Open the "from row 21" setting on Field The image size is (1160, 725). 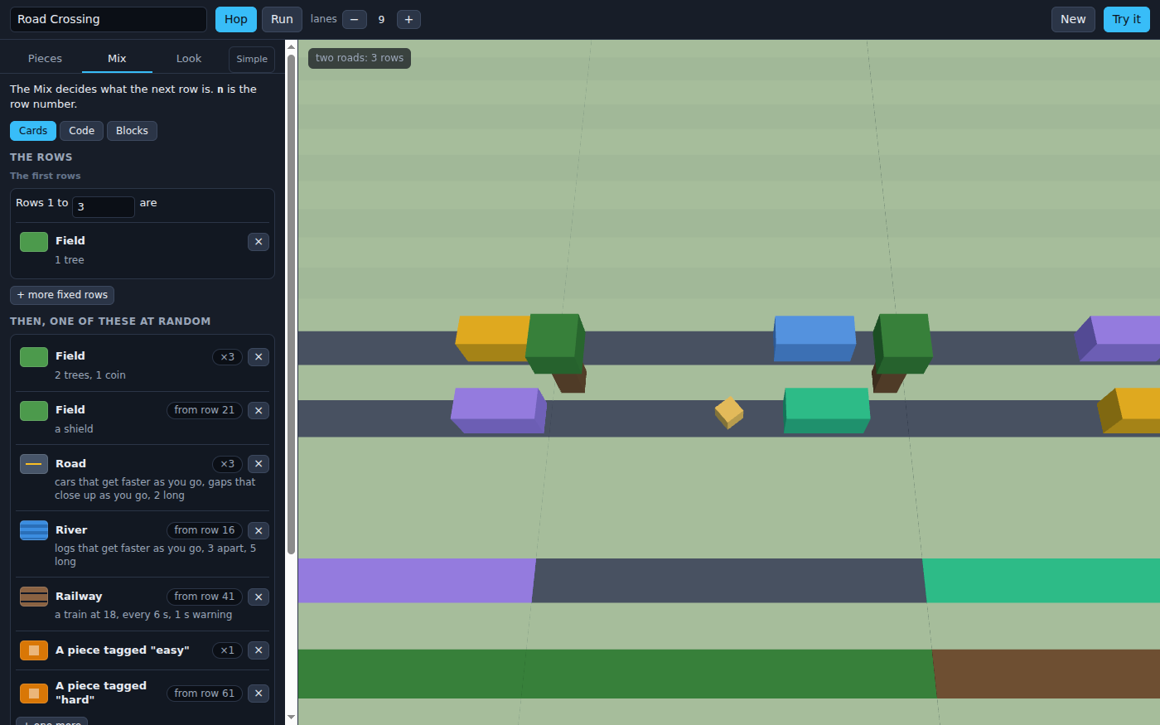click(x=205, y=410)
